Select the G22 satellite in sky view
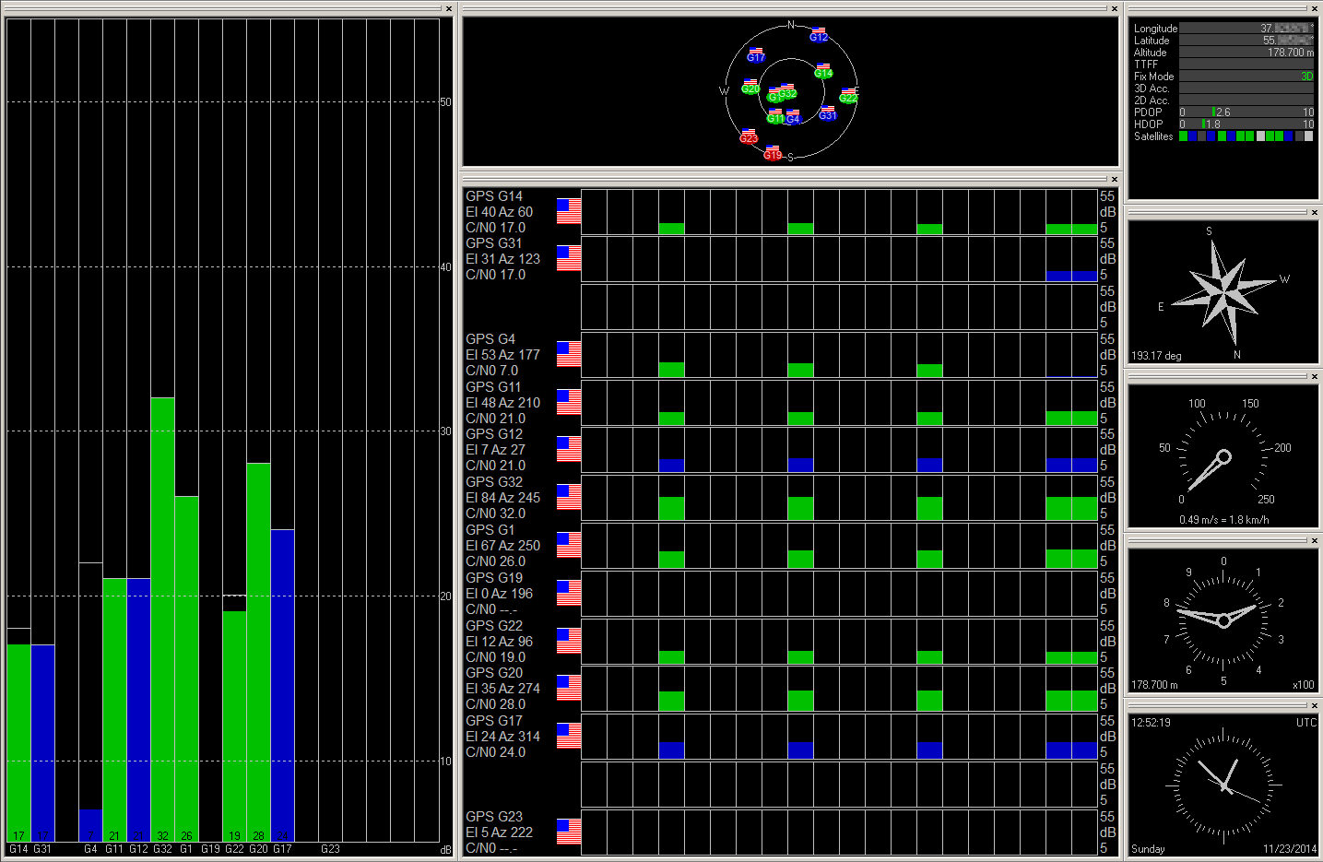The width and height of the screenshot is (1323, 862). pos(848,97)
